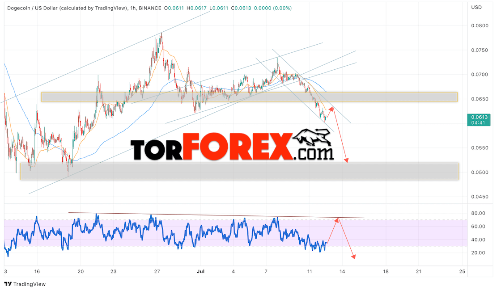This screenshot has height=291, width=497.
Task: Click the 40.00 RSI axis label
Action: (x=478, y=240)
